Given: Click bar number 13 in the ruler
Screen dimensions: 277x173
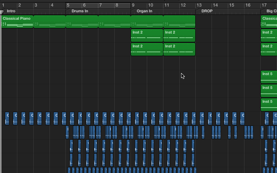Looking at the screenshot, I should pos(199,5).
